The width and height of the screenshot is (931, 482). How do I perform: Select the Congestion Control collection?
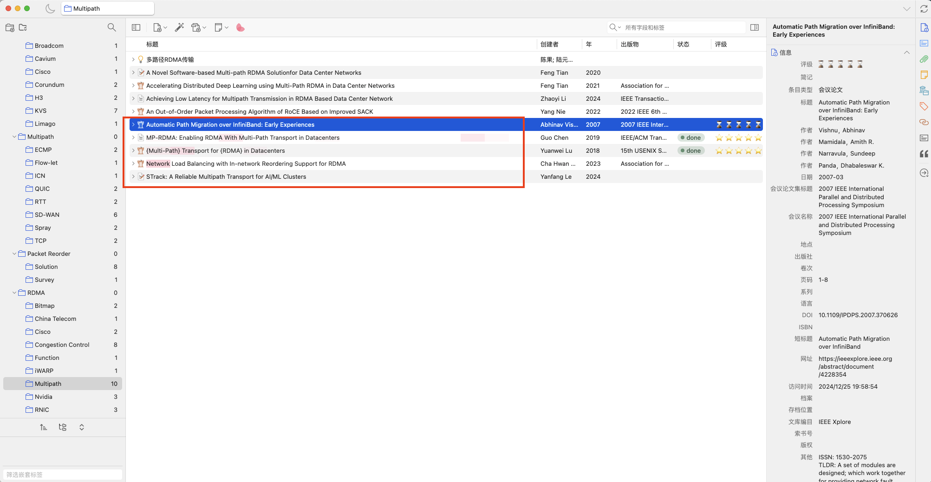point(63,345)
